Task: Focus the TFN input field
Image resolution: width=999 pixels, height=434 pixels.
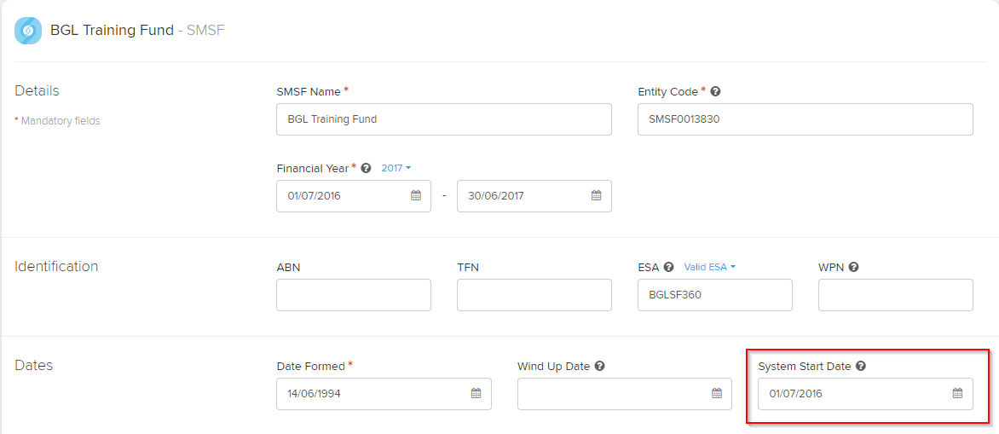Action: (x=534, y=295)
